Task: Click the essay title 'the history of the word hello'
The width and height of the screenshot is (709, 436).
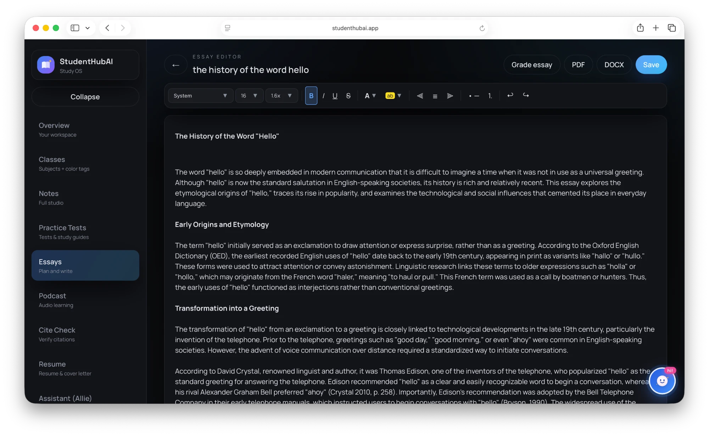Action: click(x=251, y=70)
